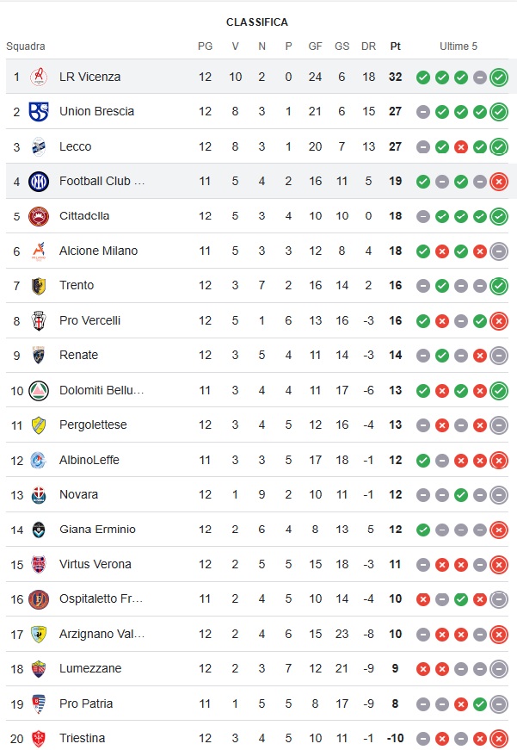Click the Lecco club crest icon
Viewport: 517px width, 750px height.
tap(39, 146)
